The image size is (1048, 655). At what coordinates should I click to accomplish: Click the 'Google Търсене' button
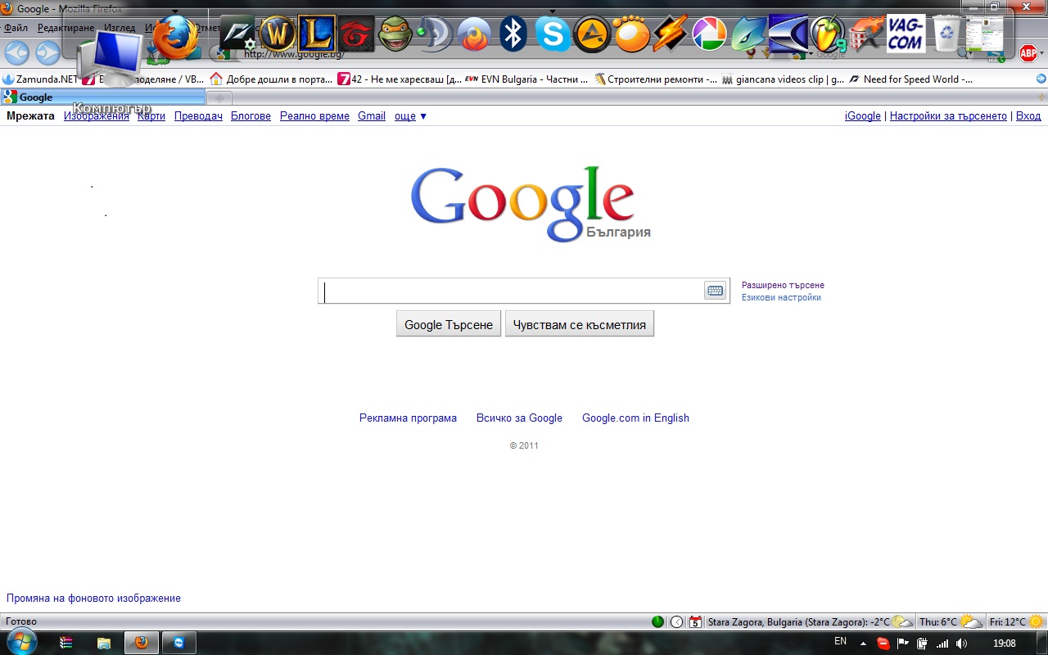pyautogui.click(x=449, y=324)
